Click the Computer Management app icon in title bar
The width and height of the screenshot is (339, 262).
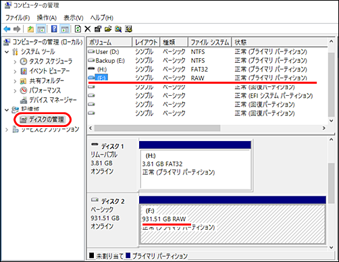coord(8,5)
